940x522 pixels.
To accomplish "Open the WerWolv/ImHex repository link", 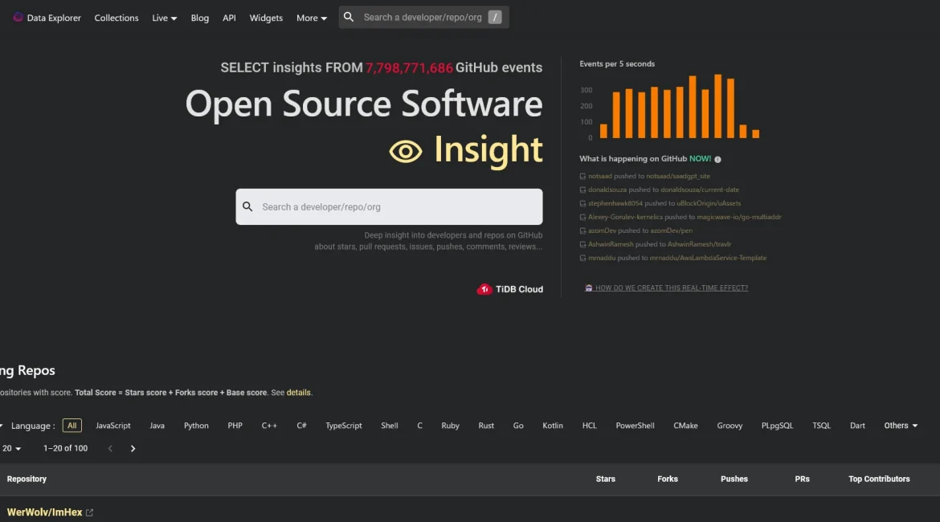I will [44, 512].
